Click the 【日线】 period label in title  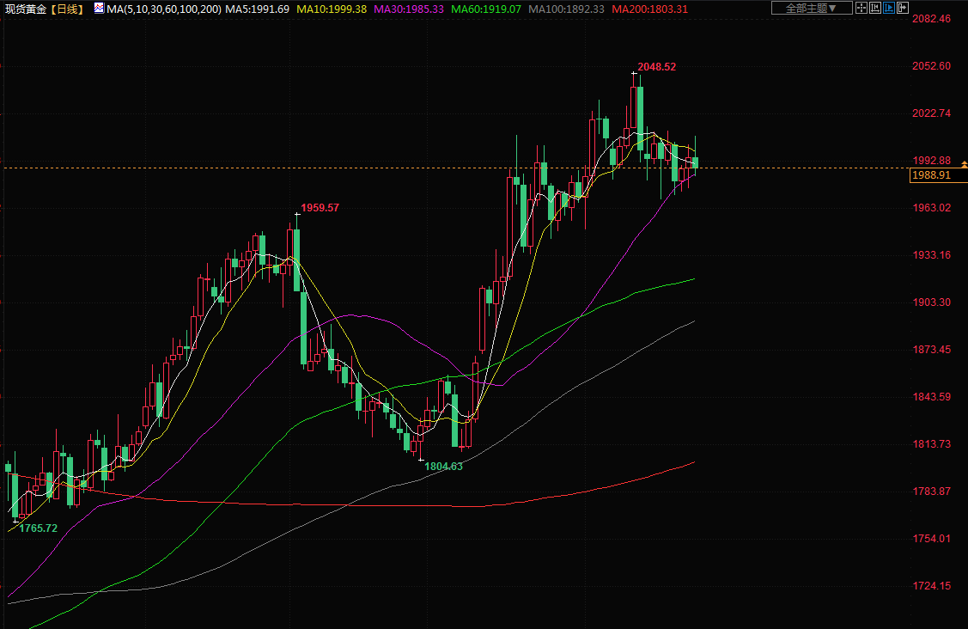click(68, 9)
